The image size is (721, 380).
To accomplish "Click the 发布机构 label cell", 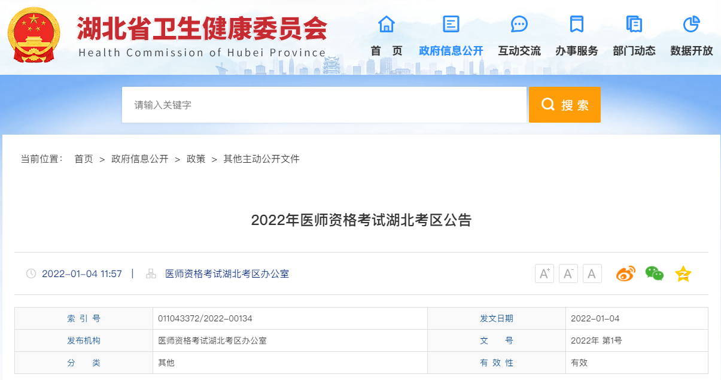I will point(84,341).
